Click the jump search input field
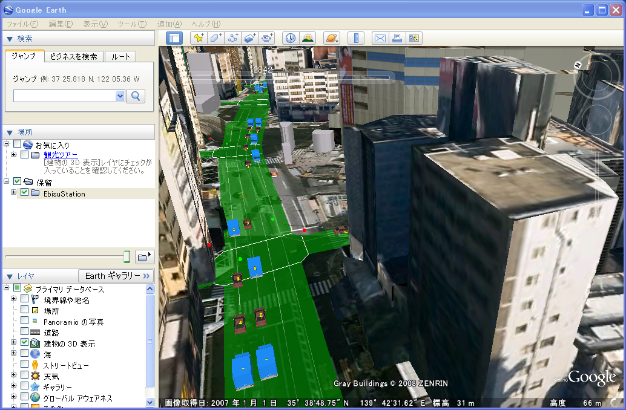The image size is (626, 410). 65,96
